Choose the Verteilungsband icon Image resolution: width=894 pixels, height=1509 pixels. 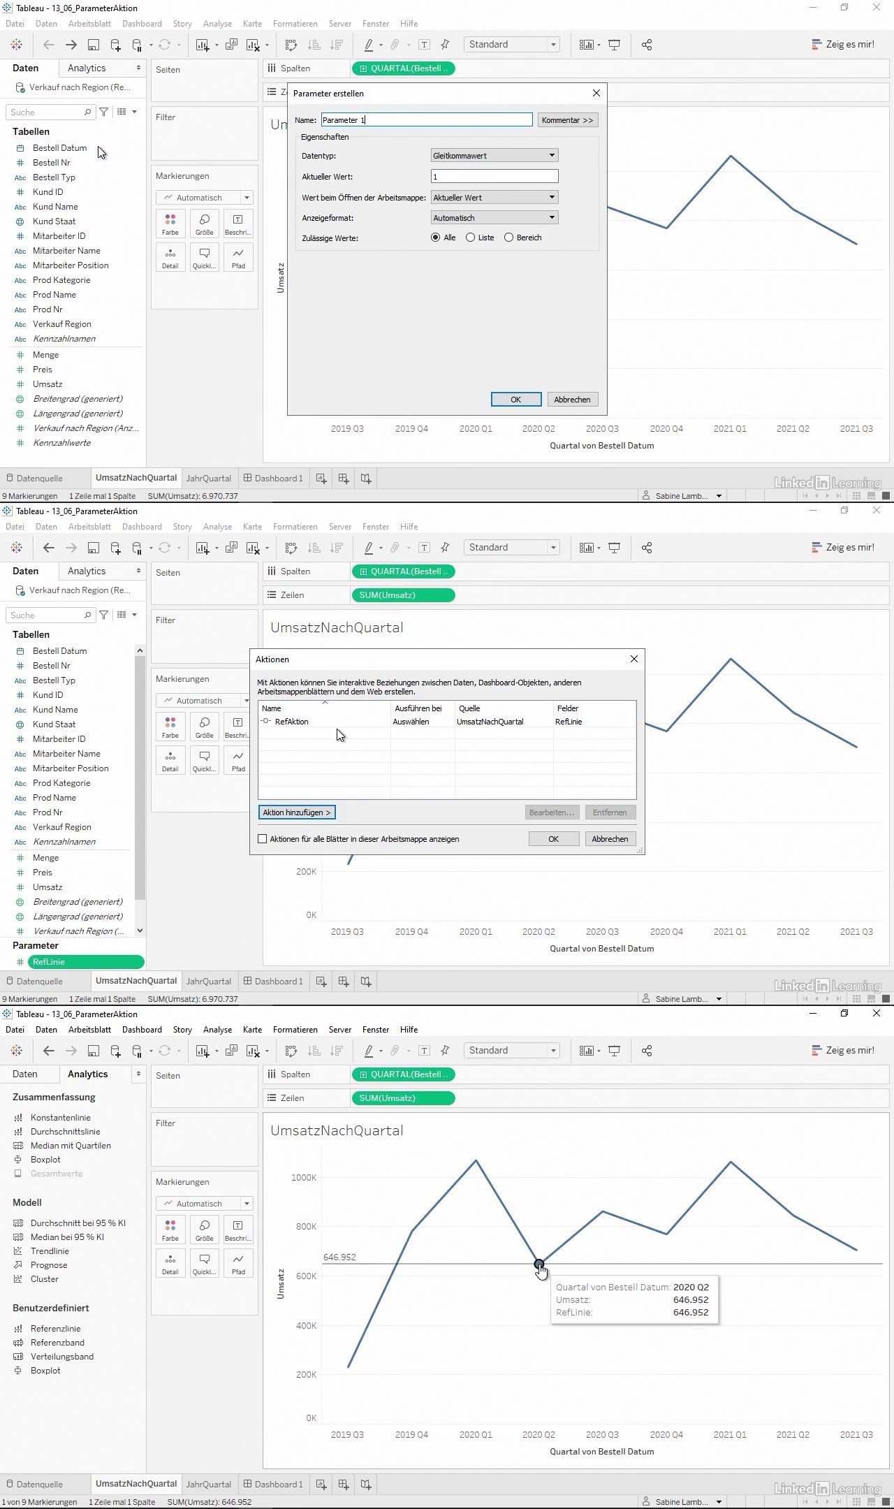18,1357
